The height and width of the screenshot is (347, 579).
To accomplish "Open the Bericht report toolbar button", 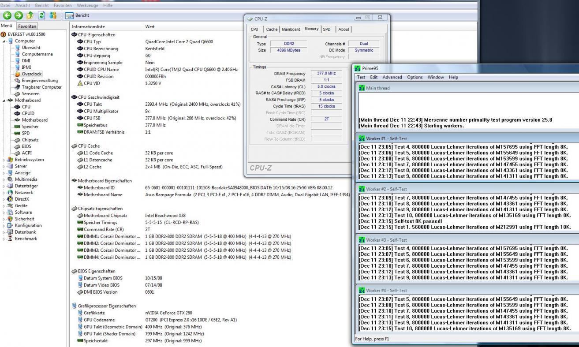I will [77, 15].
